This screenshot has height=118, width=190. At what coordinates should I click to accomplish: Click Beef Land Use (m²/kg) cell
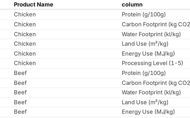point(145,102)
